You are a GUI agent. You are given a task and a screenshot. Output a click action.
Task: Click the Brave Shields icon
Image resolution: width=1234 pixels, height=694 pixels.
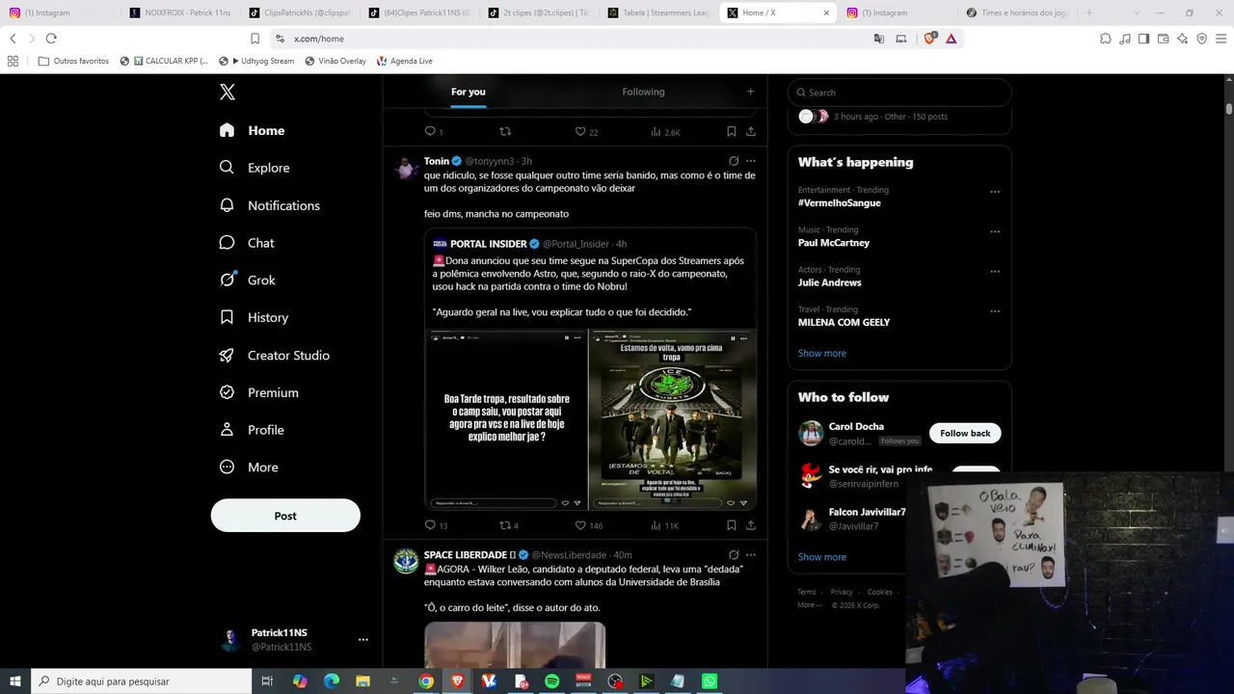point(929,39)
